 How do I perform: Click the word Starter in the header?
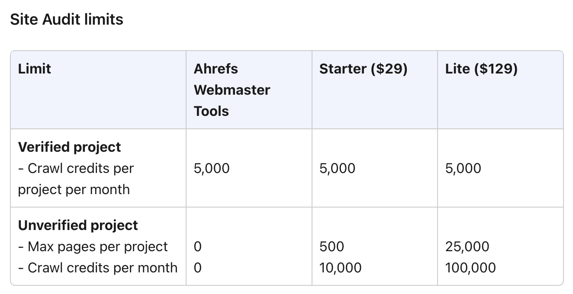pyautogui.click(x=343, y=69)
